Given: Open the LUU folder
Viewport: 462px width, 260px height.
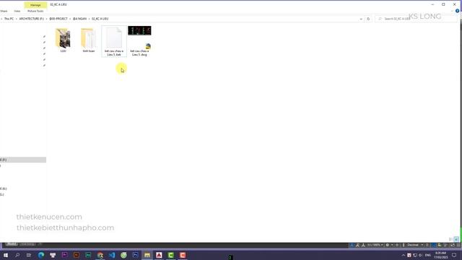Looking at the screenshot, I should click(63, 40).
